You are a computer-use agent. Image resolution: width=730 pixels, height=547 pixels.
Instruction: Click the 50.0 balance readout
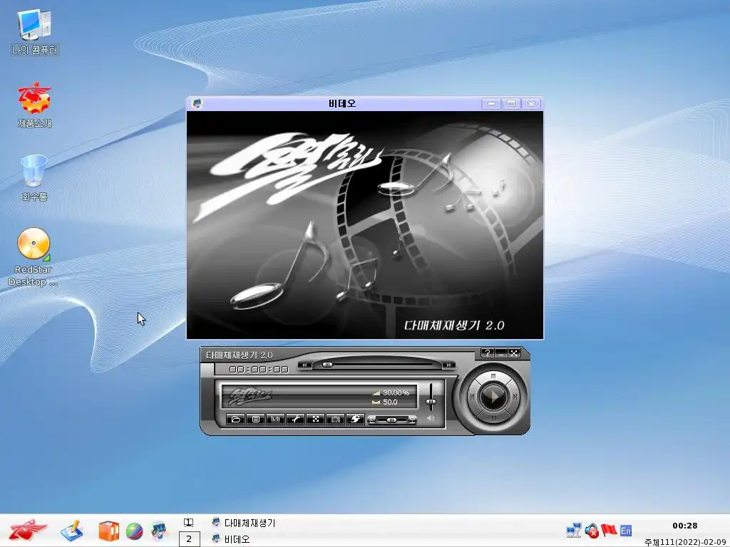tap(390, 402)
